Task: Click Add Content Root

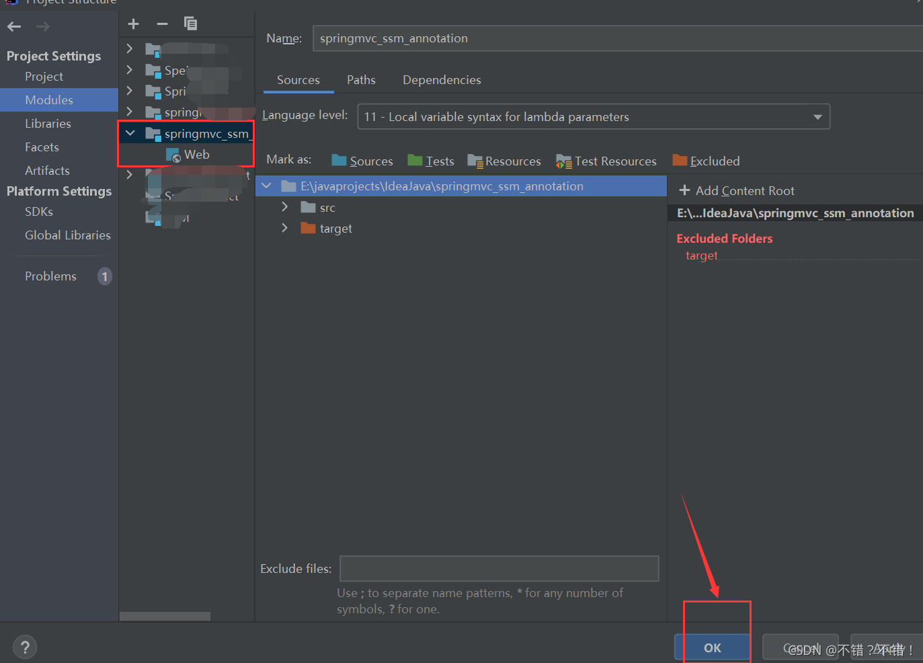Action: click(737, 191)
